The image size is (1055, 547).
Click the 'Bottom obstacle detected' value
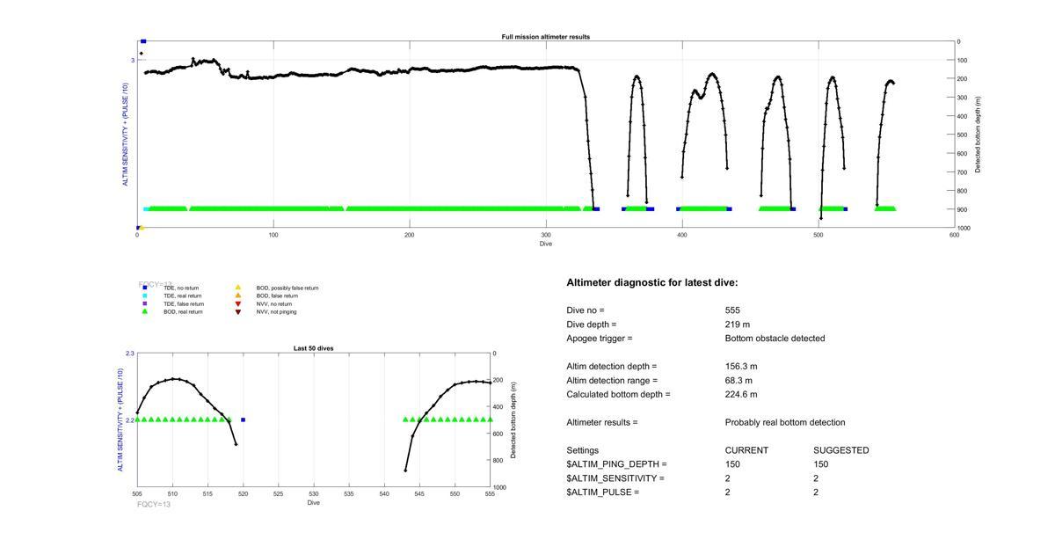[775, 339]
